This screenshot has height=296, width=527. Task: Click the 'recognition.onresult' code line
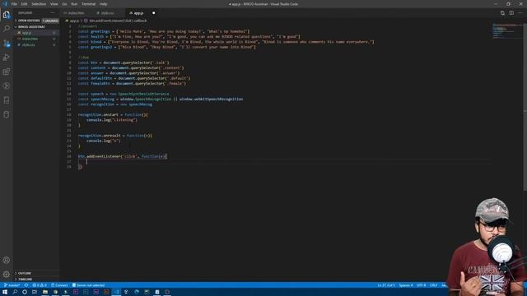tap(115, 136)
